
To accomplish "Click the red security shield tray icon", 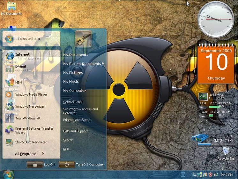I will [210, 175].
